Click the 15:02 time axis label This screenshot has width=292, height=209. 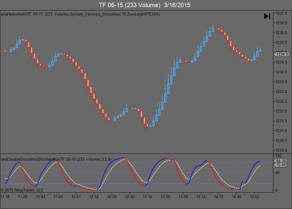point(254,197)
